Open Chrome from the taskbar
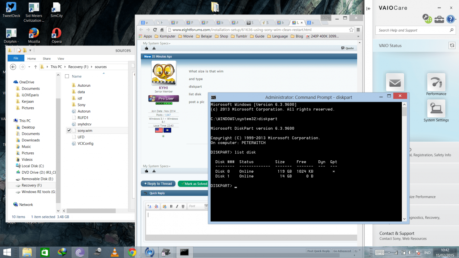 pos(132,252)
